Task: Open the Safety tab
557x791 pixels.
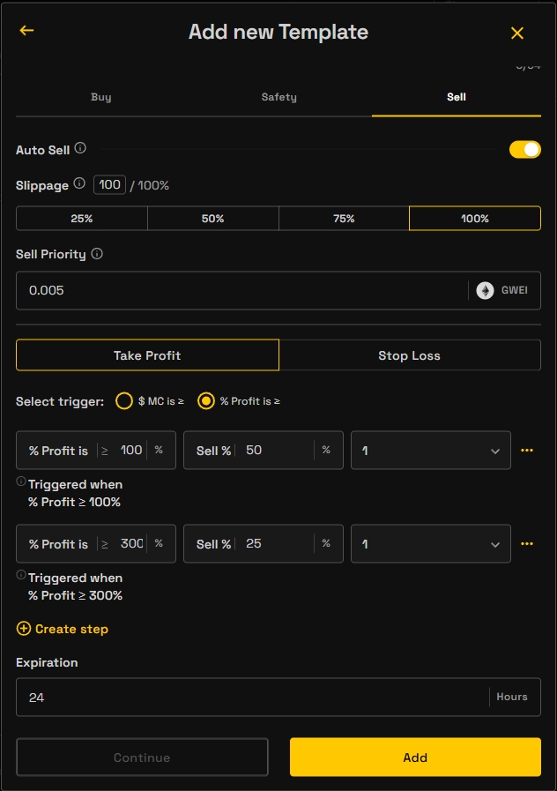Action: click(x=278, y=97)
